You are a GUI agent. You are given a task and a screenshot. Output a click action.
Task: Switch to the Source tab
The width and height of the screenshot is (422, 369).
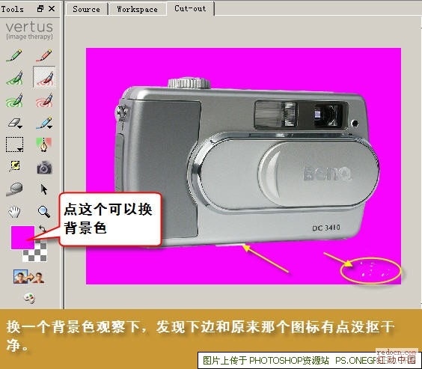86,9
